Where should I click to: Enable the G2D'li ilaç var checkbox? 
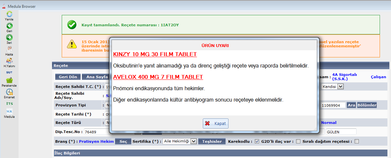[x=298, y=141]
